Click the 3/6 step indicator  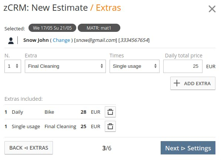(x=107, y=148)
